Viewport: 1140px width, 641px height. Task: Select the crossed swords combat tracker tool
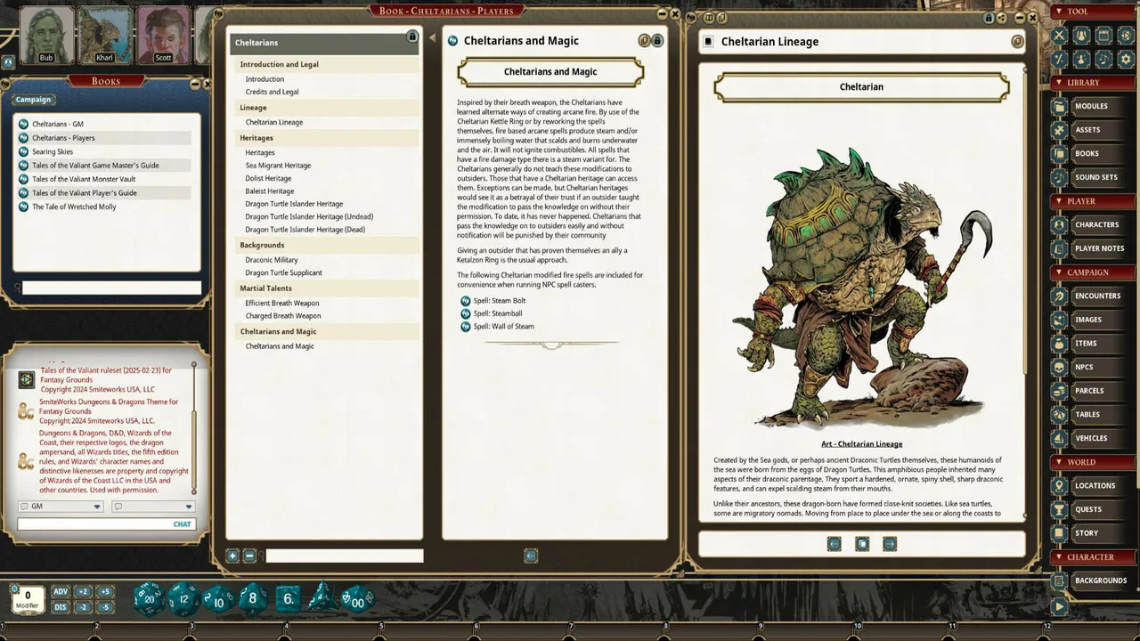tap(1059, 36)
